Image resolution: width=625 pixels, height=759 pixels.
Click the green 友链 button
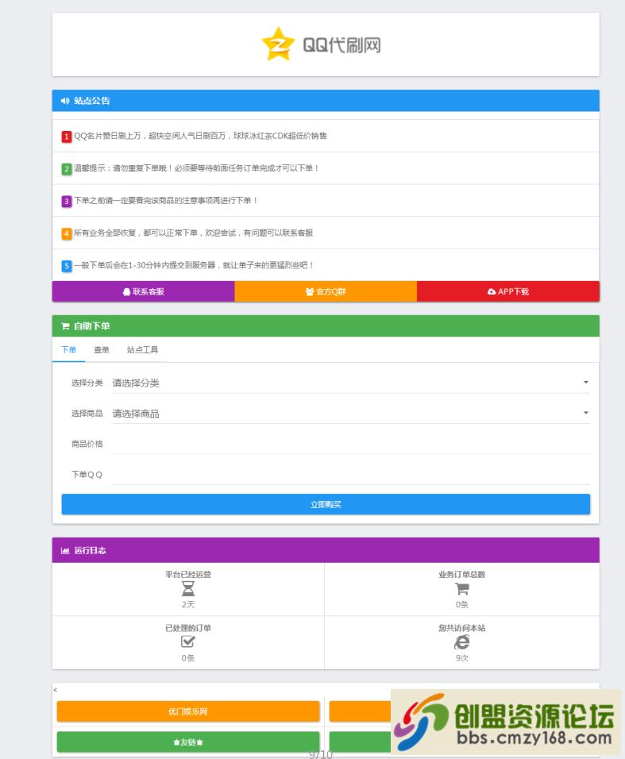(x=188, y=742)
